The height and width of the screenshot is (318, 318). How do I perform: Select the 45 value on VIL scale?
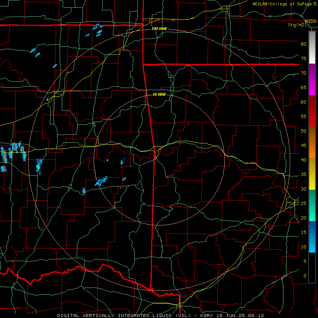[x=304, y=146]
